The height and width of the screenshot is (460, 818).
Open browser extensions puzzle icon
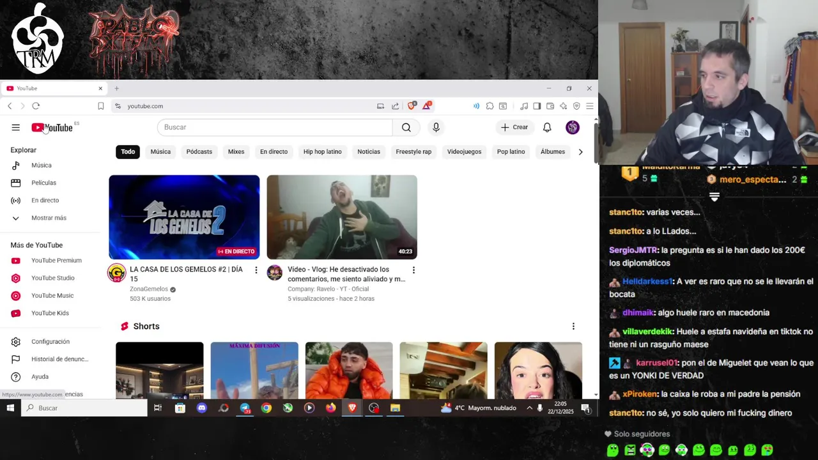coord(490,106)
